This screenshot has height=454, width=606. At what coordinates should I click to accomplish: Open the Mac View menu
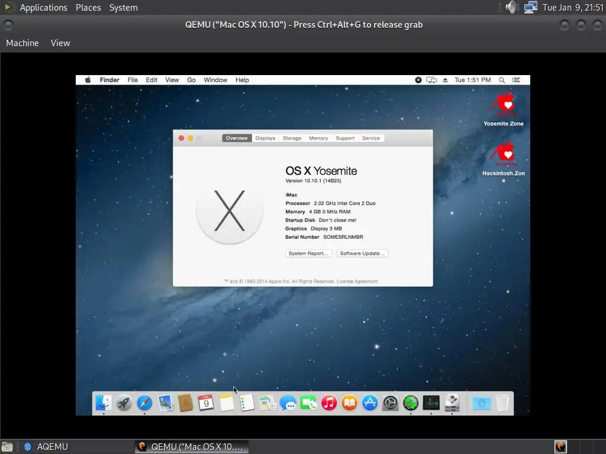pyautogui.click(x=172, y=80)
